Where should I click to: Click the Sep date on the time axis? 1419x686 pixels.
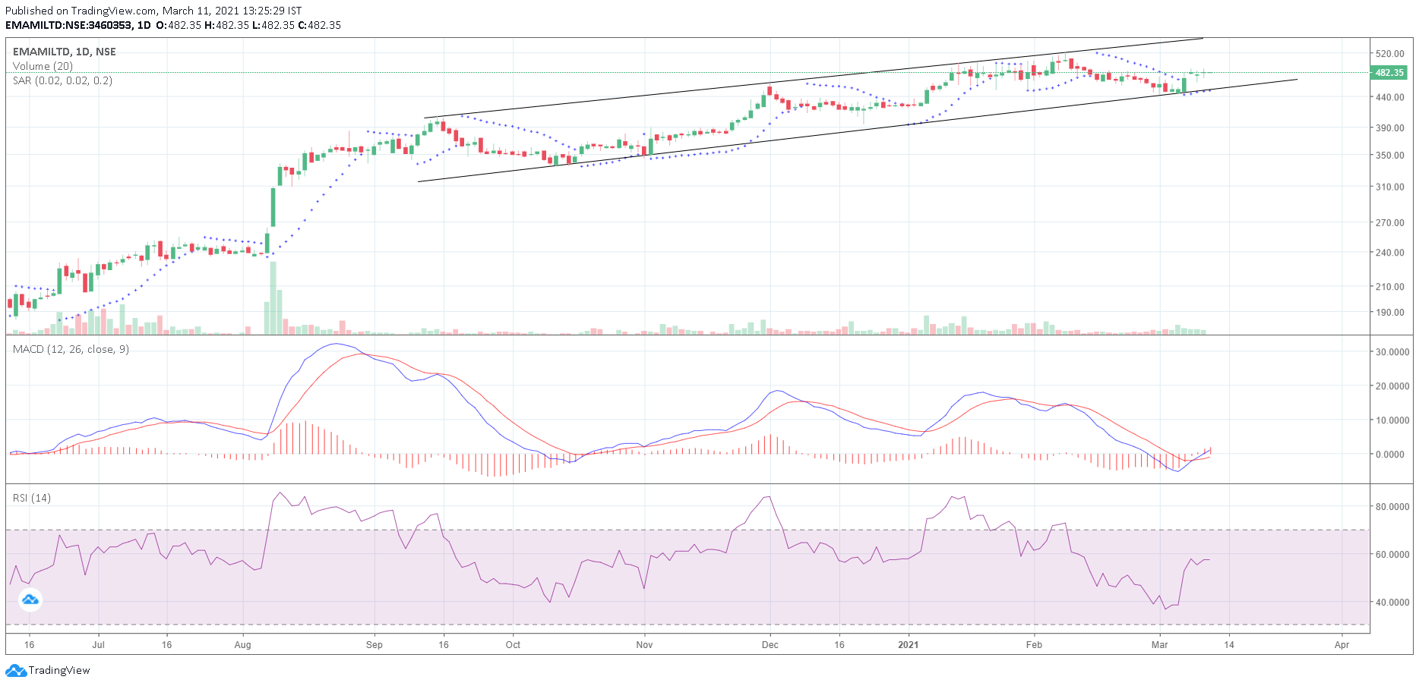[x=374, y=645]
